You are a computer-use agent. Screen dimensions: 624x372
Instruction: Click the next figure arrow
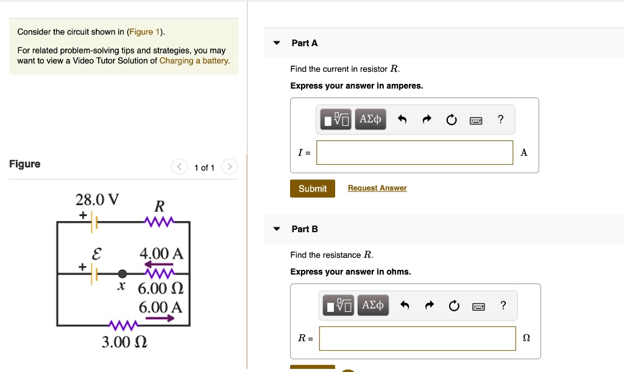point(229,166)
